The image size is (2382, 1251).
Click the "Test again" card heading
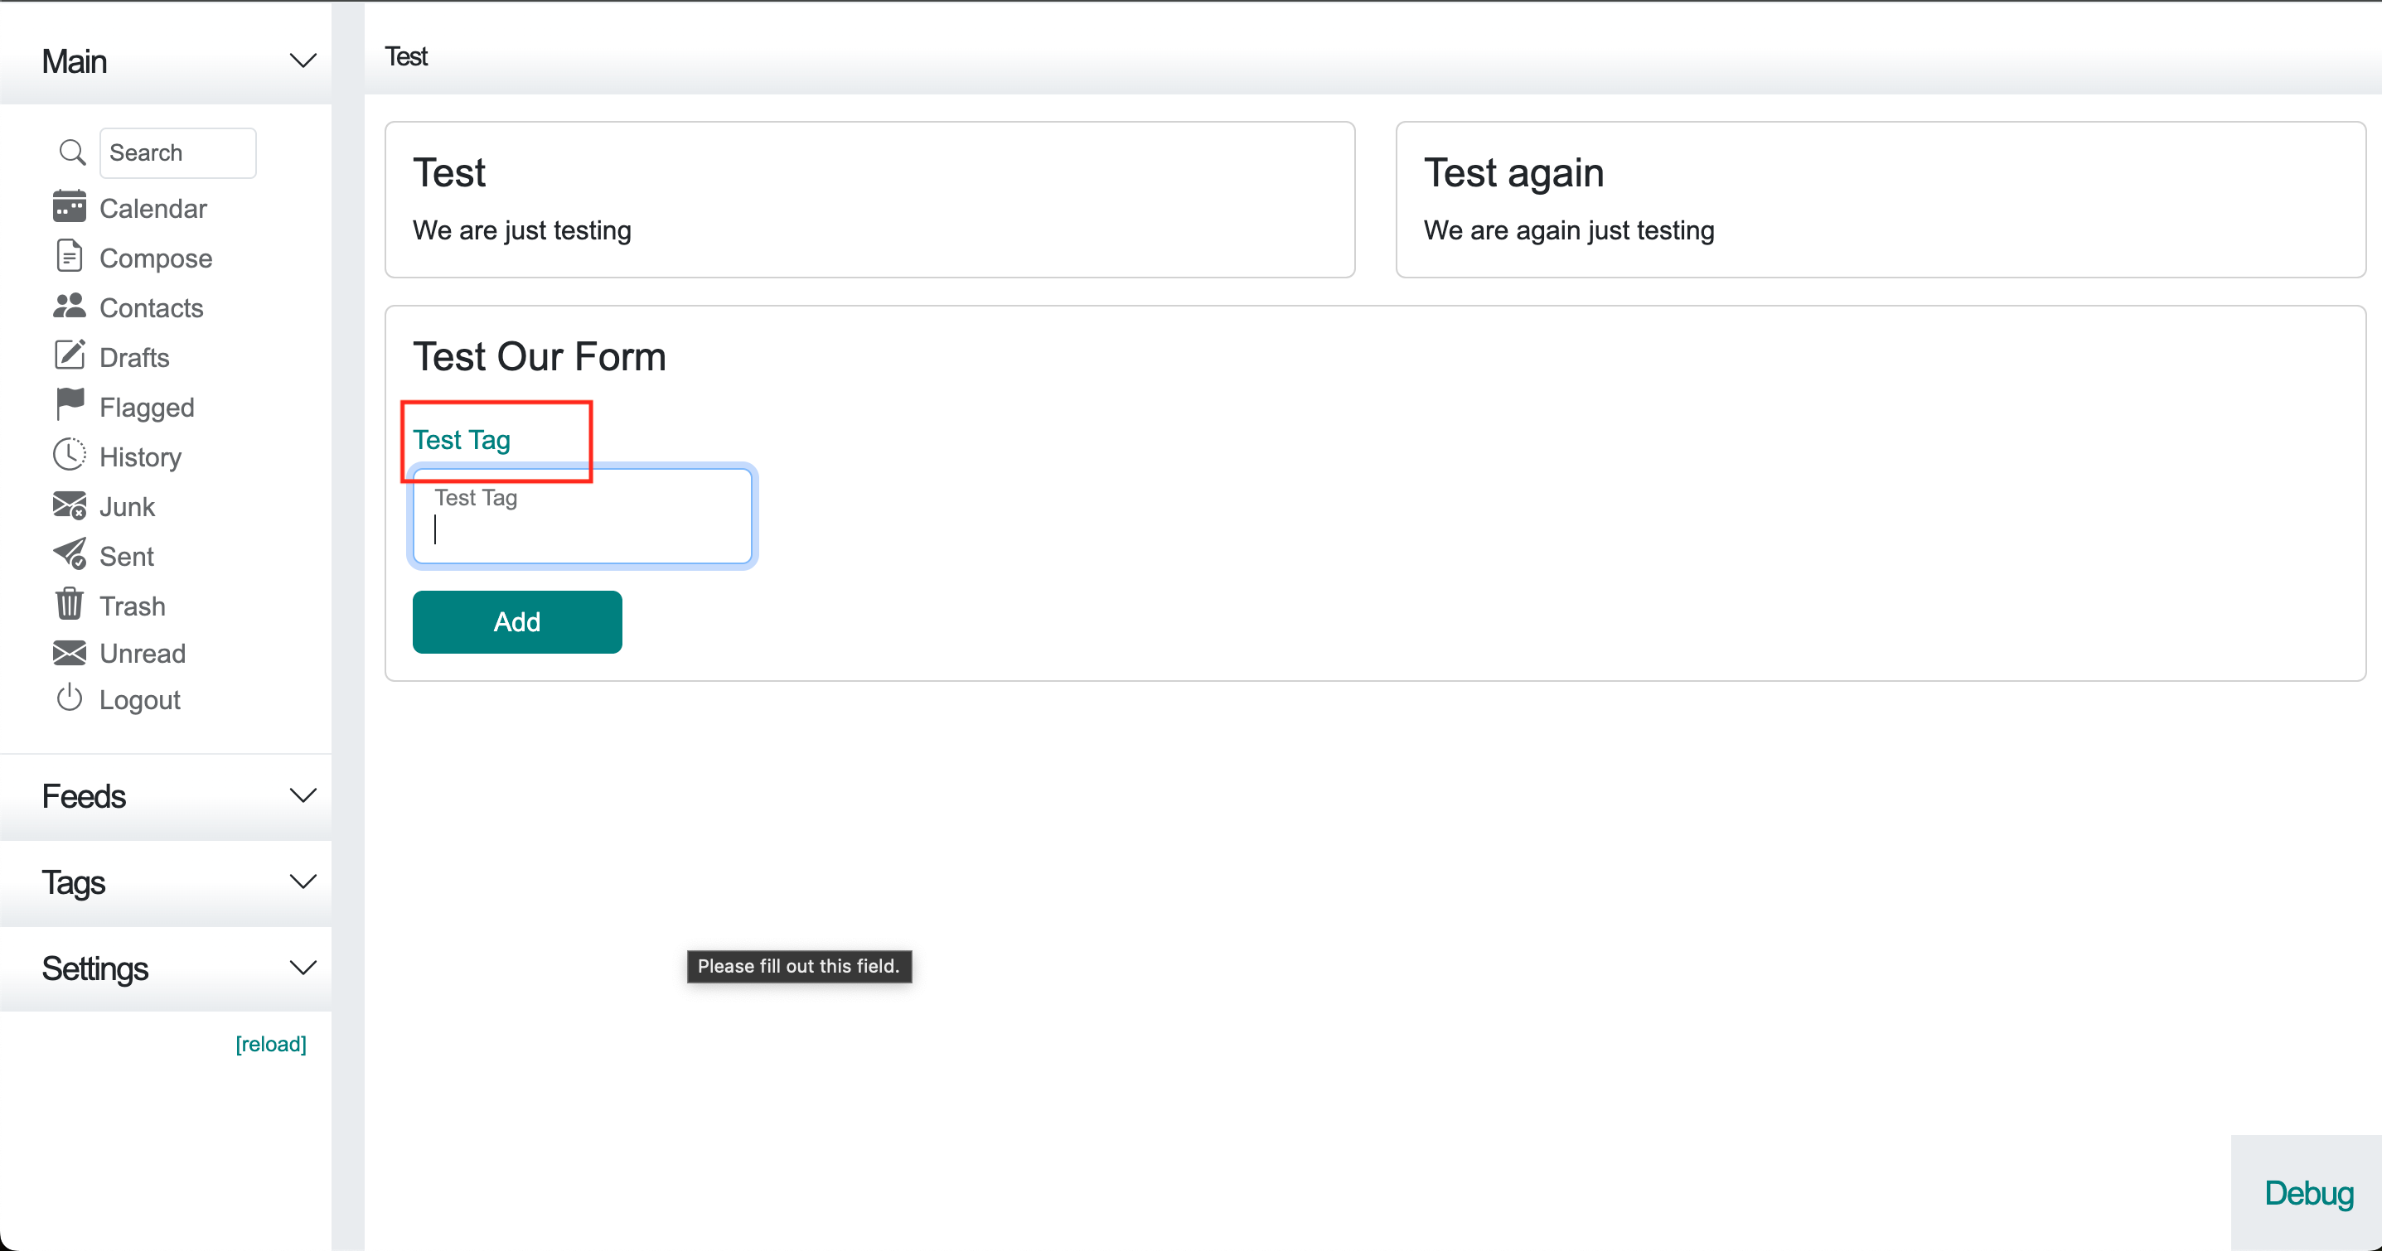pyautogui.click(x=1513, y=173)
